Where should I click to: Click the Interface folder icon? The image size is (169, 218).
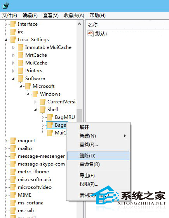(13, 24)
